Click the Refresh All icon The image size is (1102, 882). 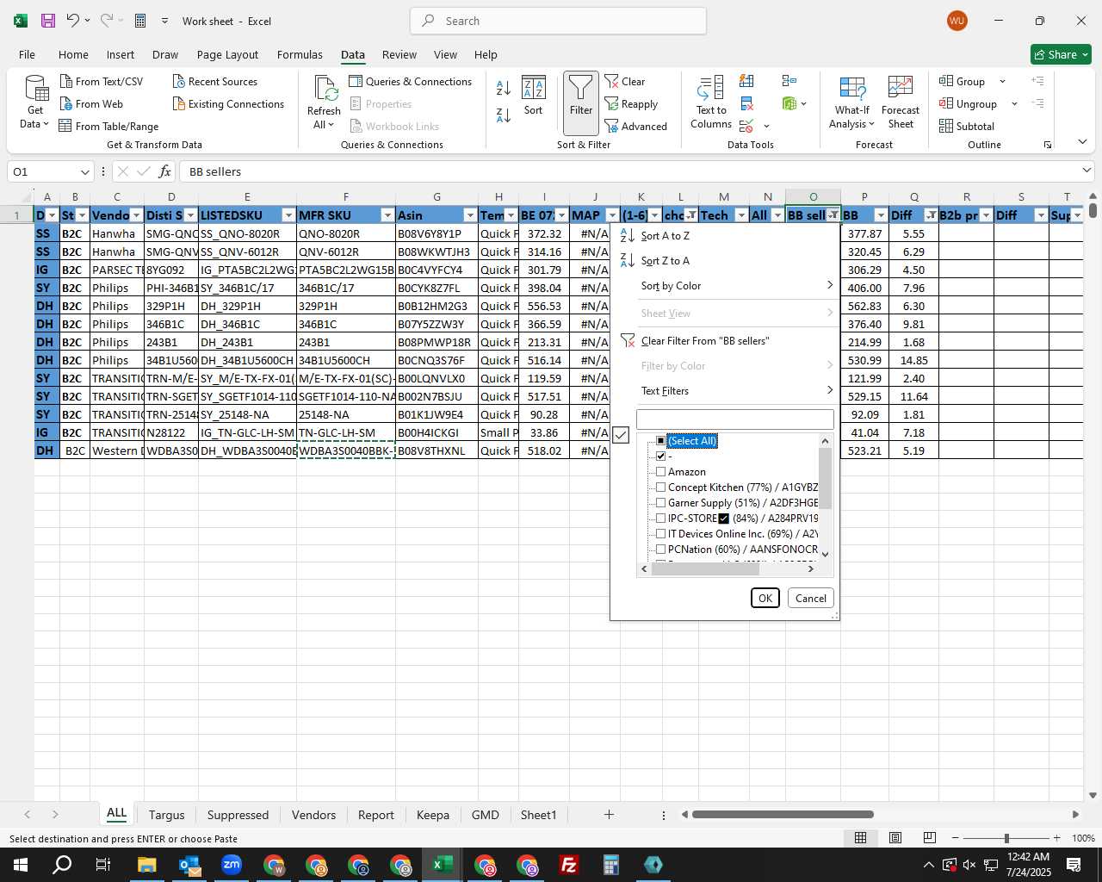point(325,90)
